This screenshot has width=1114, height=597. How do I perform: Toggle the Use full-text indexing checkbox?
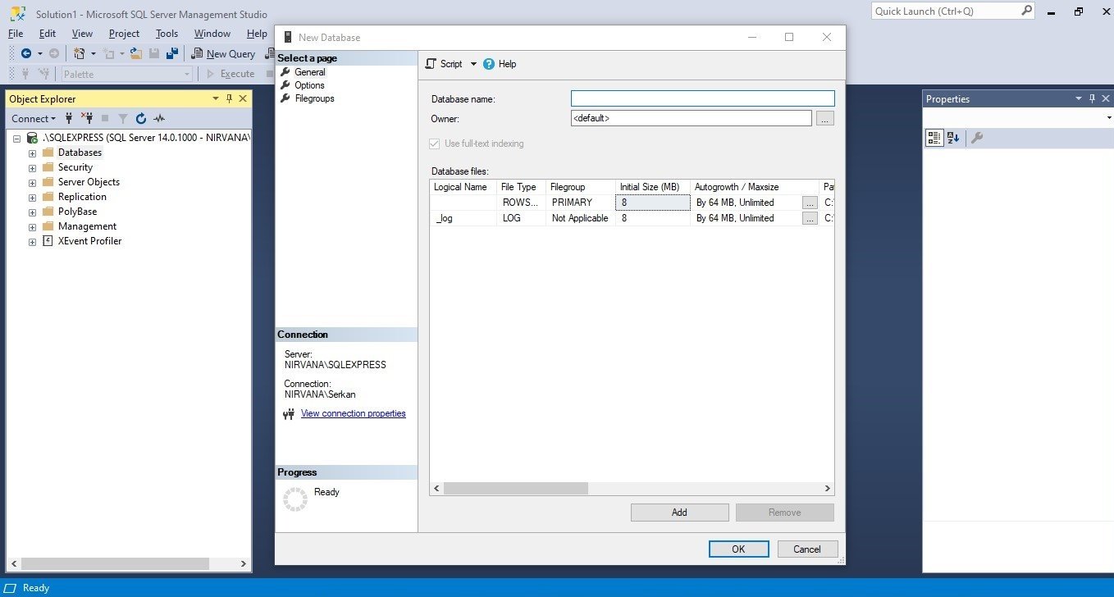[435, 144]
